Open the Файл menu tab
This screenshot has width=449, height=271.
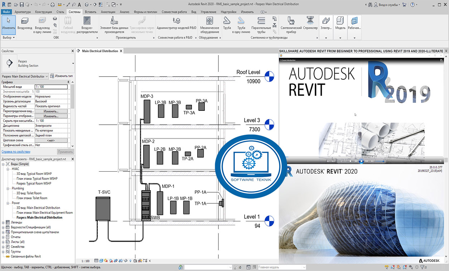click(x=6, y=12)
